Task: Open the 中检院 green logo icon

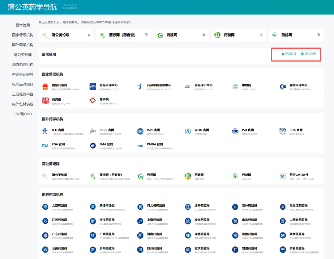Action: [x=235, y=86]
